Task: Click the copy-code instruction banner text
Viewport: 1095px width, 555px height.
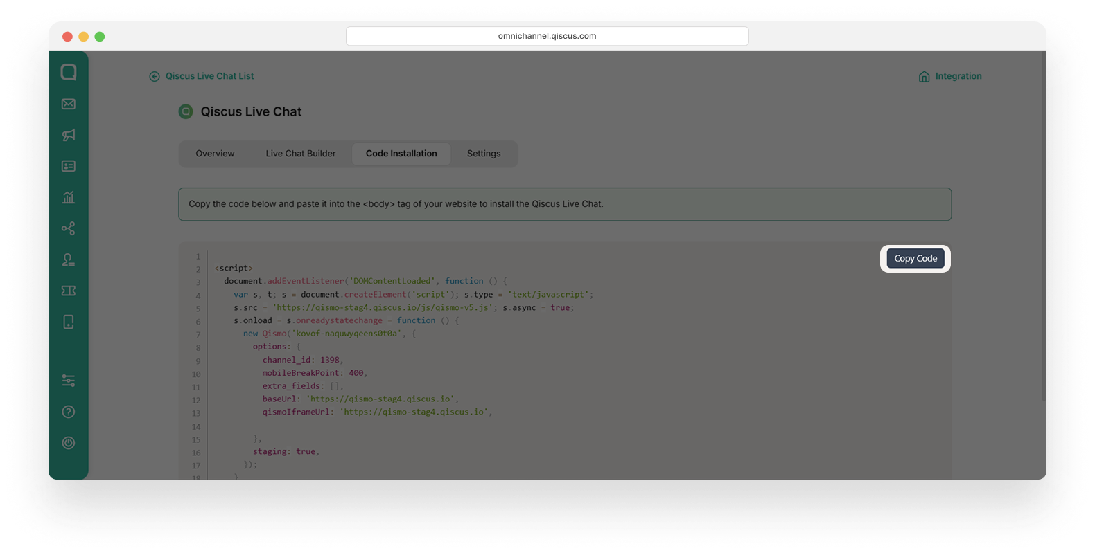Action: [396, 204]
